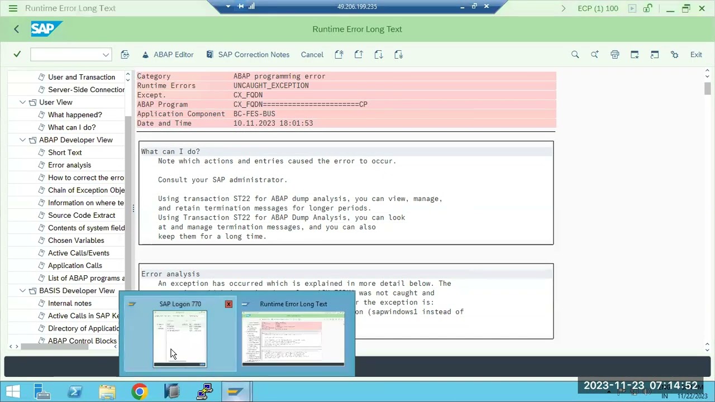Click the Runtime Error Long Text thumbnail
The height and width of the screenshot is (402, 715).
[x=293, y=339]
